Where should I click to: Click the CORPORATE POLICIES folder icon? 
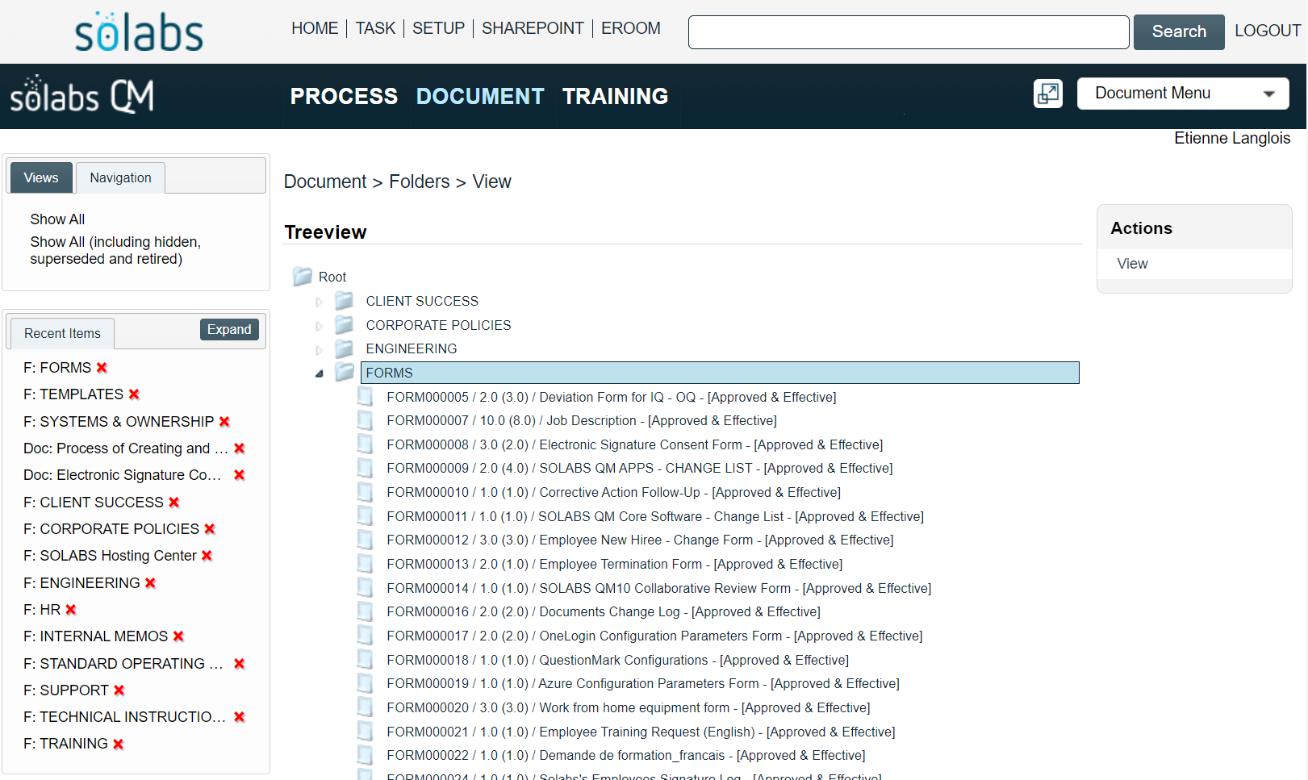pyautogui.click(x=344, y=324)
